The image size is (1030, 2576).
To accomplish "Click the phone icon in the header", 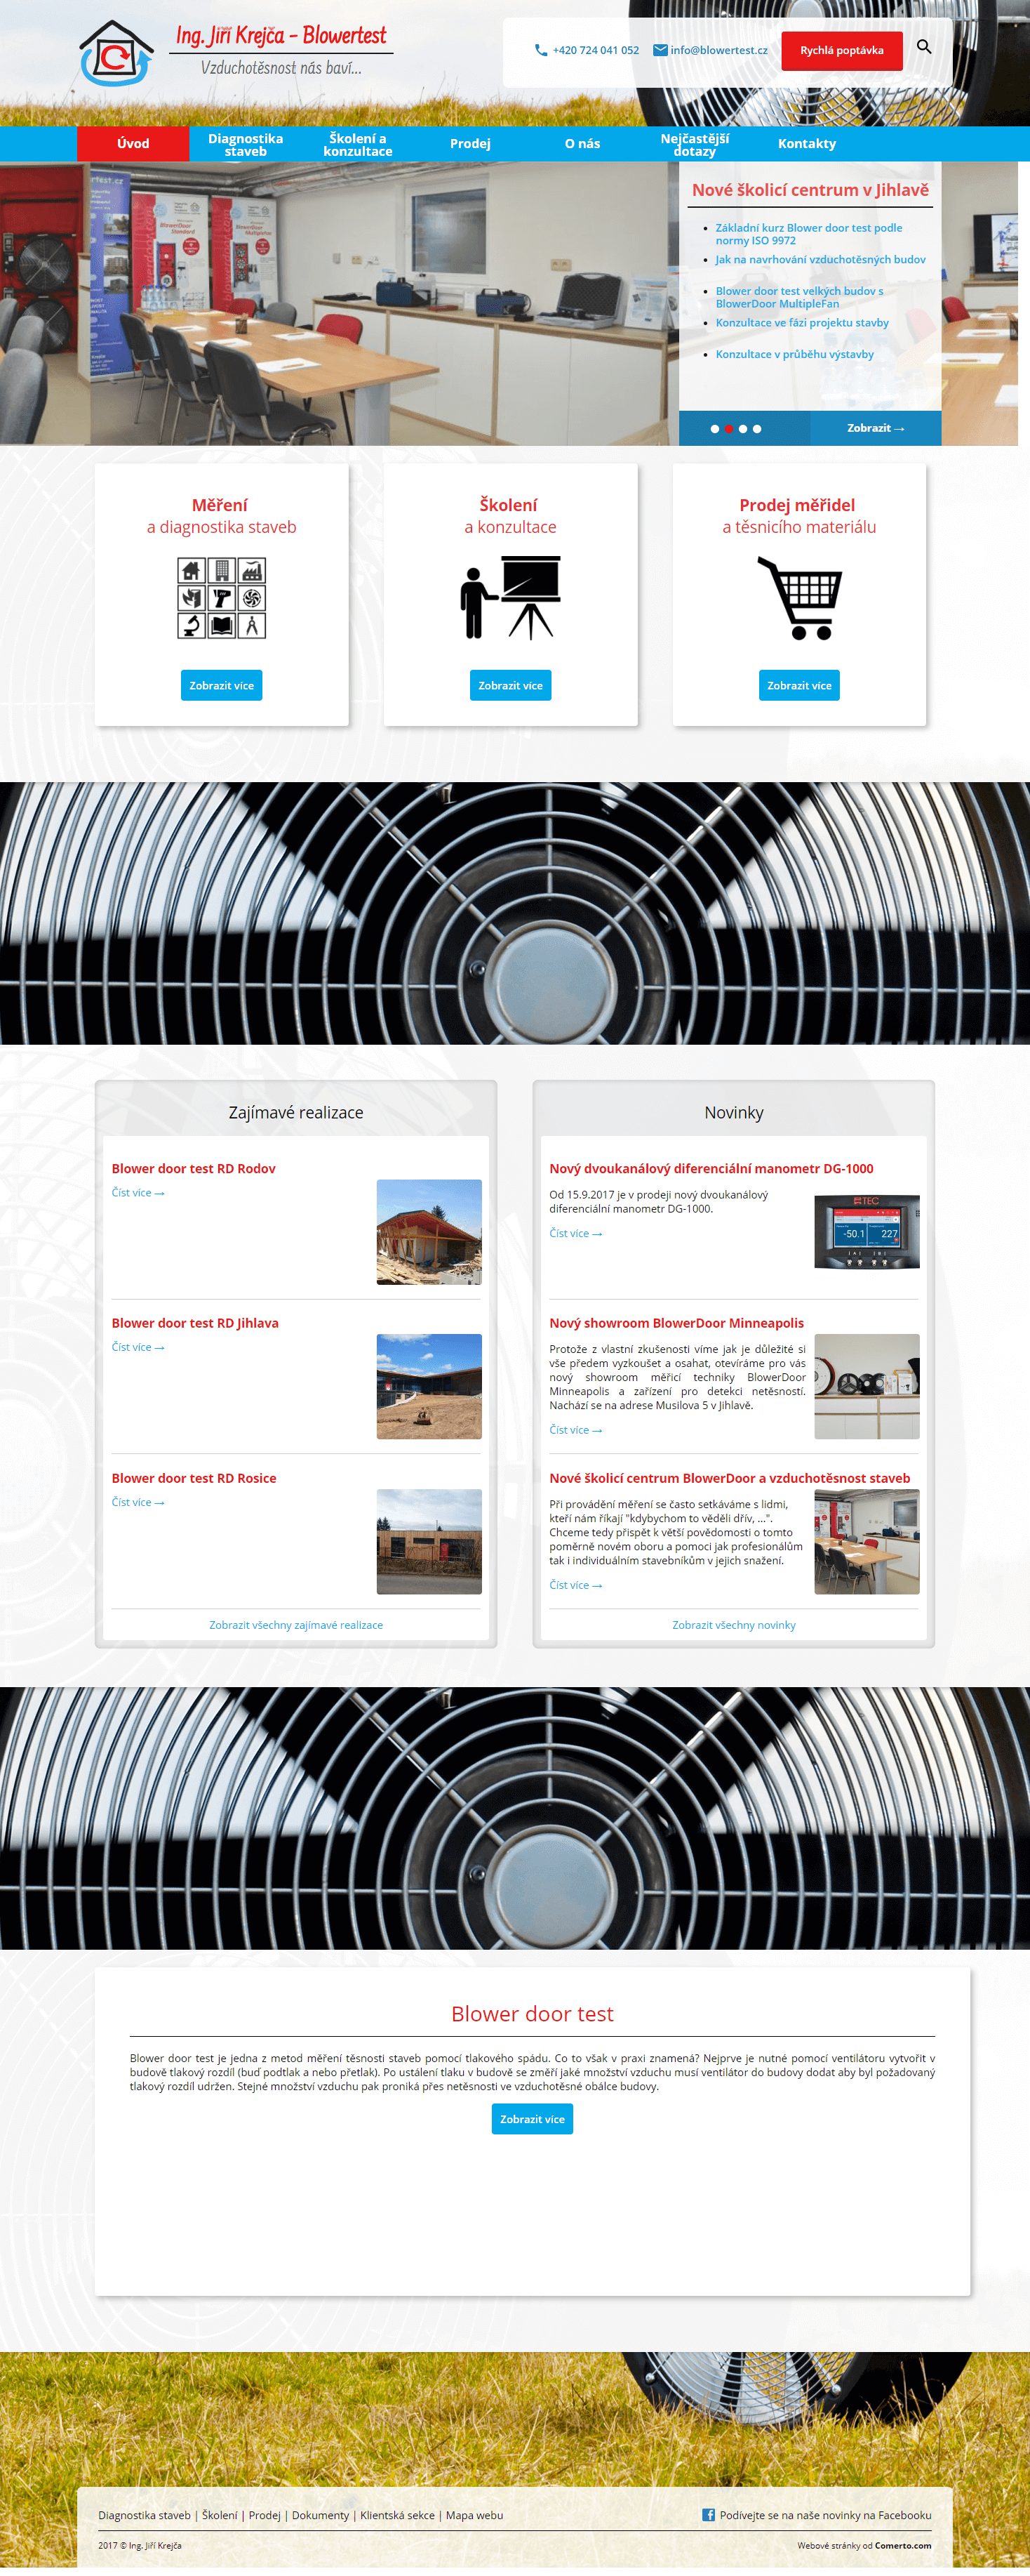I will click(540, 50).
